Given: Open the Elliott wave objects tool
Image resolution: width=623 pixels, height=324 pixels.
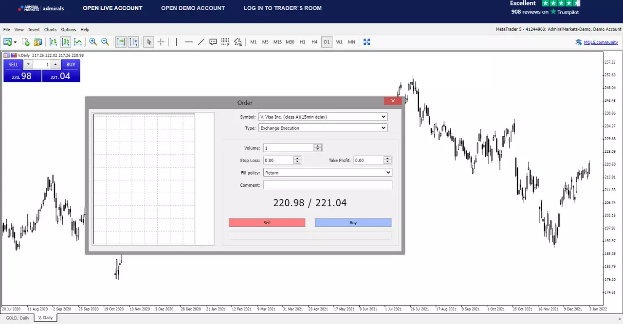Looking at the screenshot, I should [x=238, y=42].
